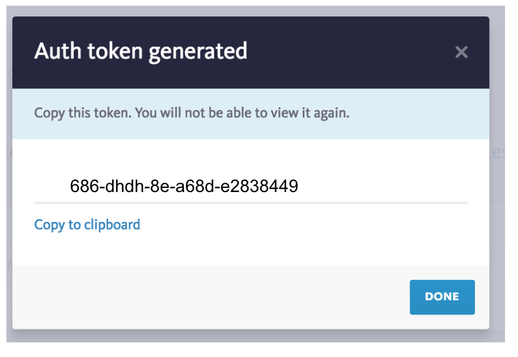The height and width of the screenshot is (357, 518).
Task: Click the white body area below the clipboard link
Action: tap(251, 250)
